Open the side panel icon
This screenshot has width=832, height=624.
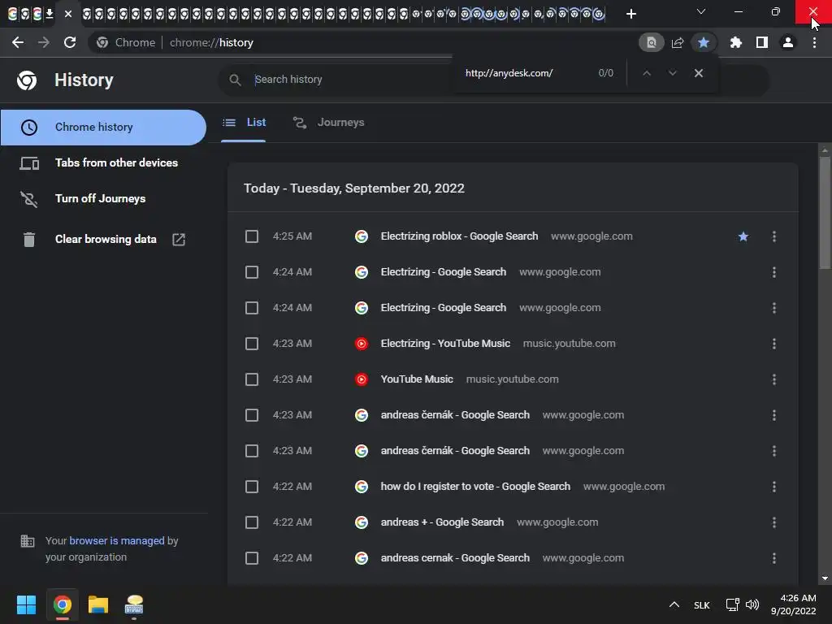(x=762, y=42)
